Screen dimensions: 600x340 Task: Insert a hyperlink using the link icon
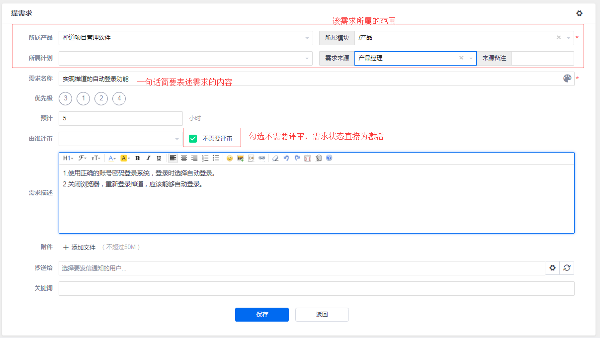[x=262, y=158]
